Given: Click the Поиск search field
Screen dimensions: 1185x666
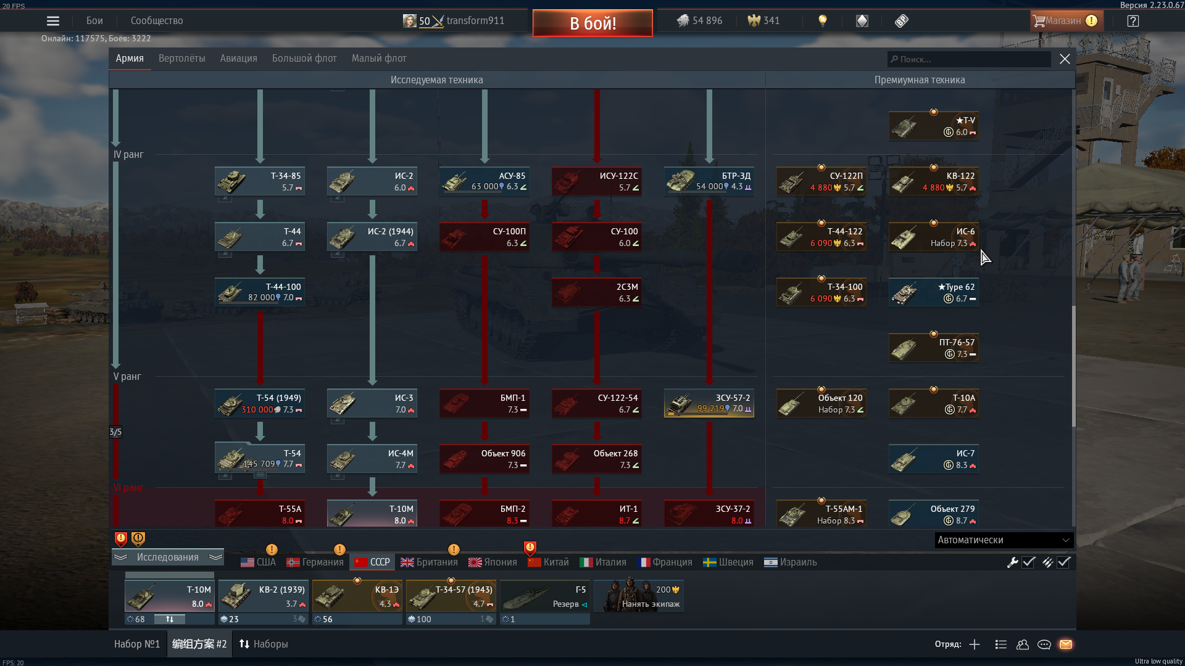Looking at the screenshot, I should [x=969, y=59].
